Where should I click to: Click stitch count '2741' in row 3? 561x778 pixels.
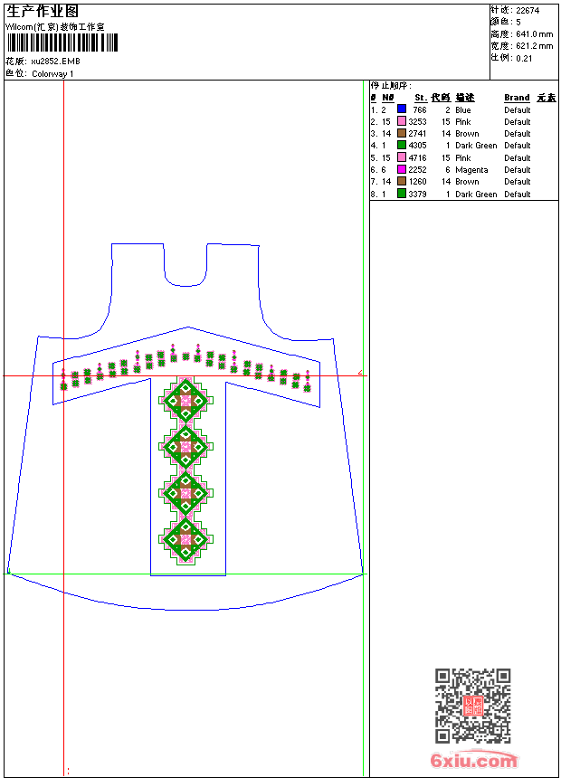[417, 134]
